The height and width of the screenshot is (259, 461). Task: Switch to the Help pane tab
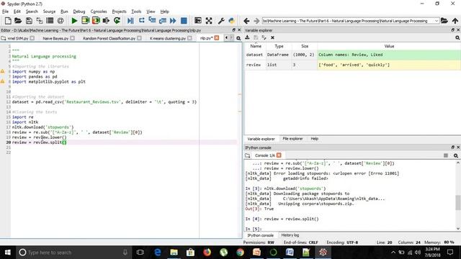pos(315,139)
